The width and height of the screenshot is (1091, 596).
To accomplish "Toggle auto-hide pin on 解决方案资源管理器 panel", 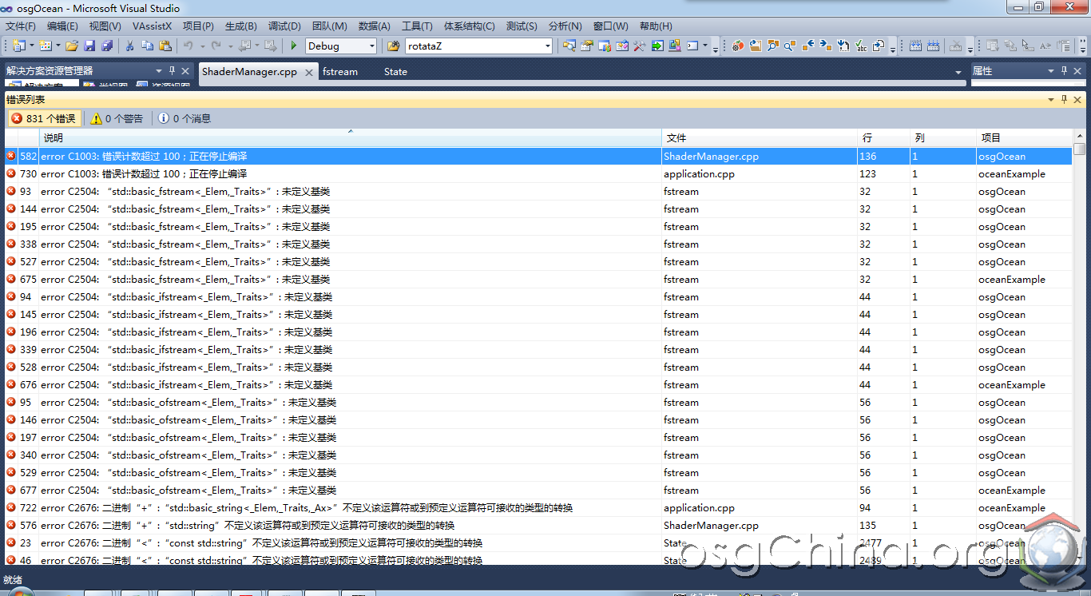I will point(172,71).
